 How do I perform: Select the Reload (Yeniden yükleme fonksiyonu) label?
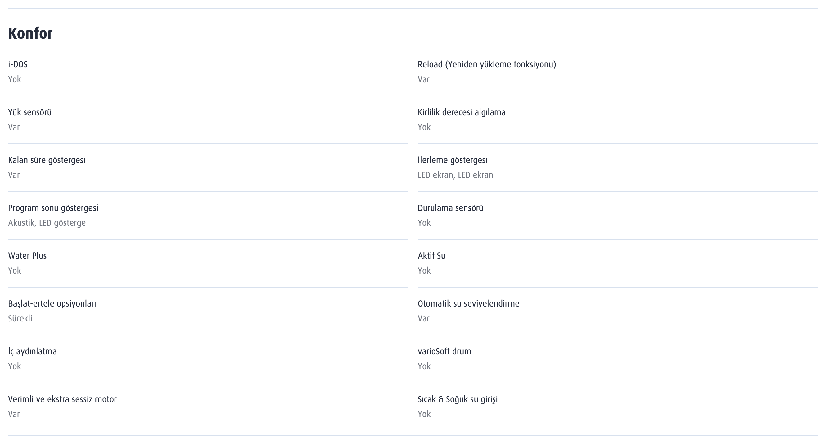(486, 64)
